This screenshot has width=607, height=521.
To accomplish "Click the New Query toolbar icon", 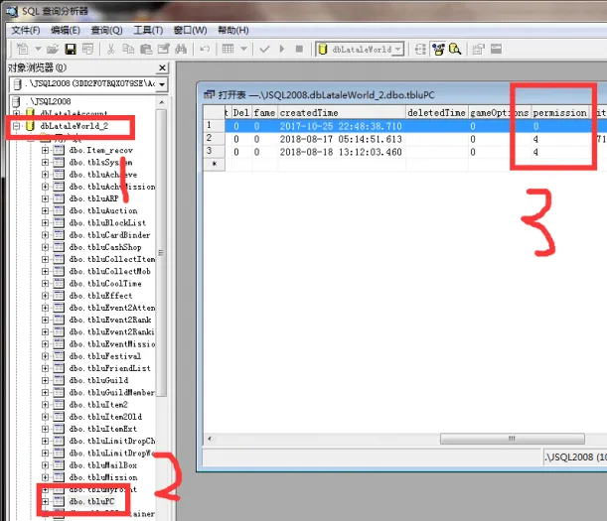I will point(23,49).
